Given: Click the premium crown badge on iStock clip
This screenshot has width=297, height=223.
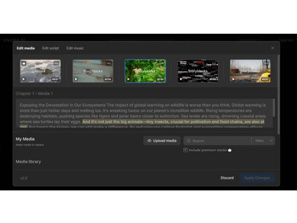Looking at the screenshot, I should pos(24,63).
